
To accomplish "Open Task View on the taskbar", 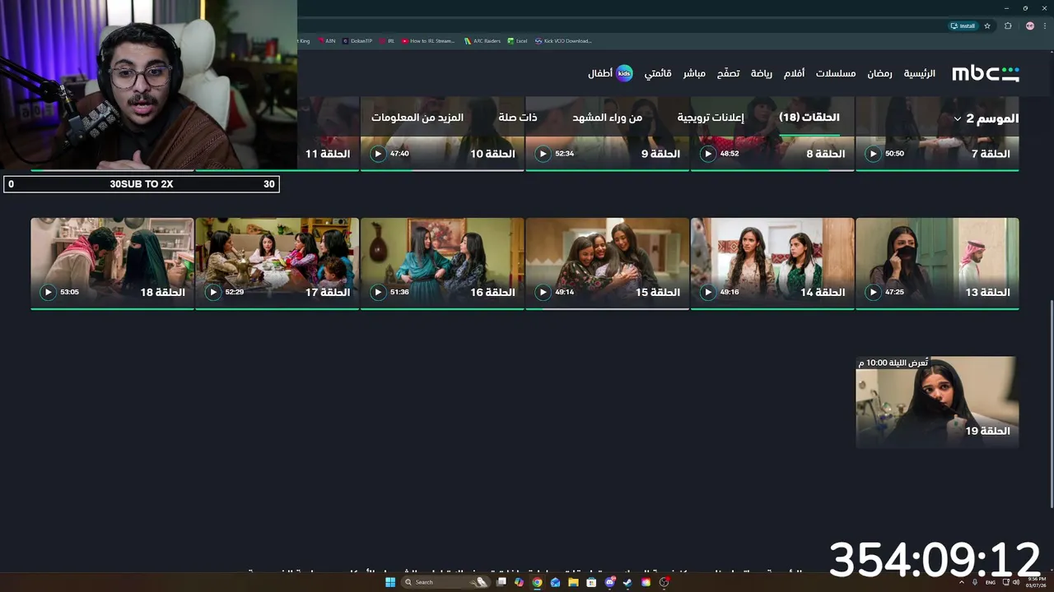I will click(x=501, y=582).
